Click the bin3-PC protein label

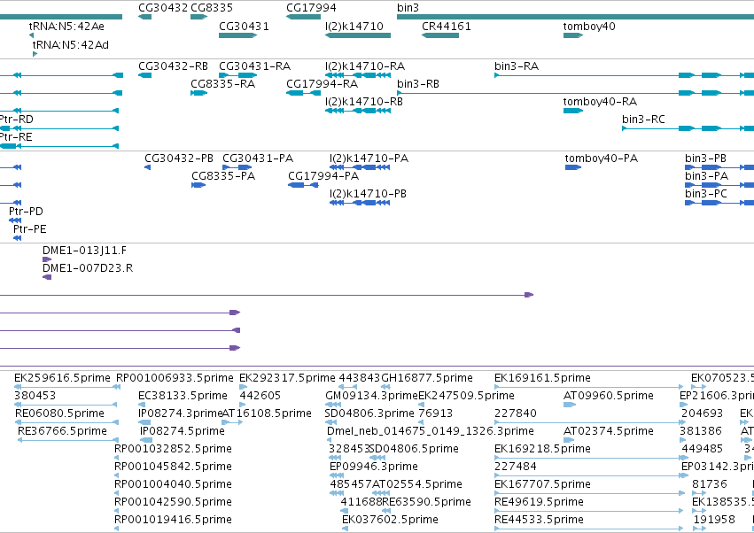706,194
